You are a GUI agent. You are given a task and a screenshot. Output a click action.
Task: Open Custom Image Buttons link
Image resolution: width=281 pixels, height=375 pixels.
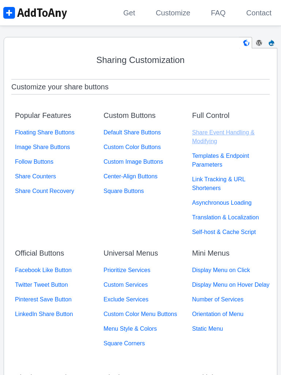133,161
